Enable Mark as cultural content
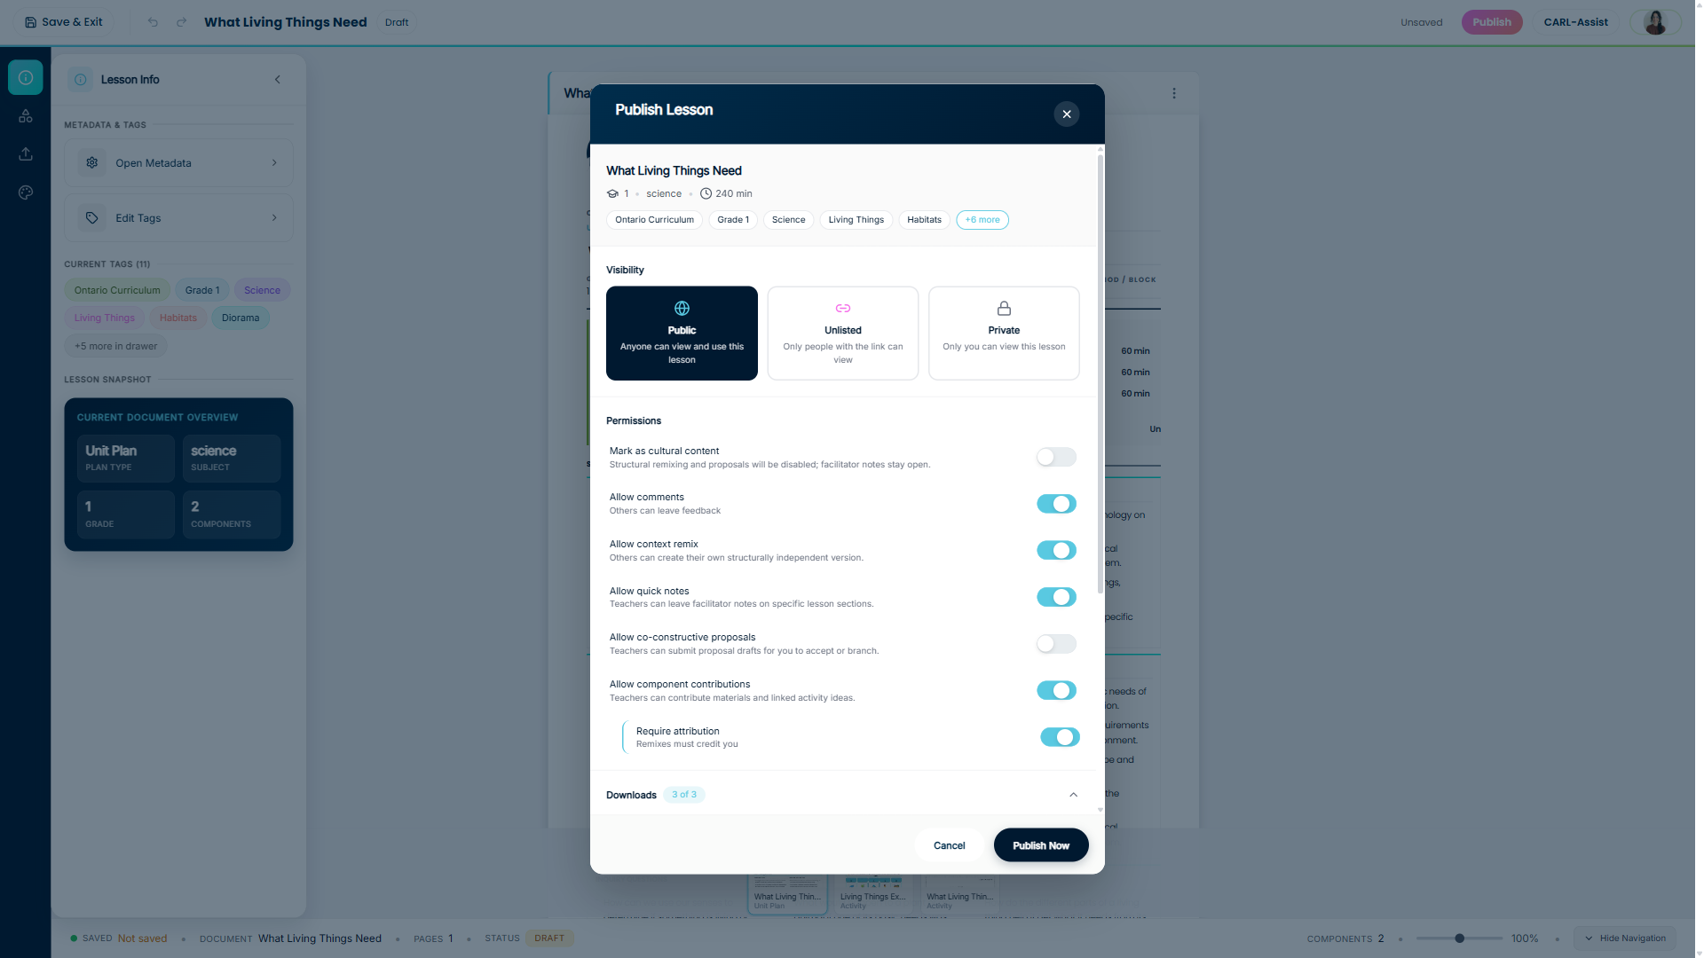Screen dimensions: 1704x958 tap(1055, 457)
